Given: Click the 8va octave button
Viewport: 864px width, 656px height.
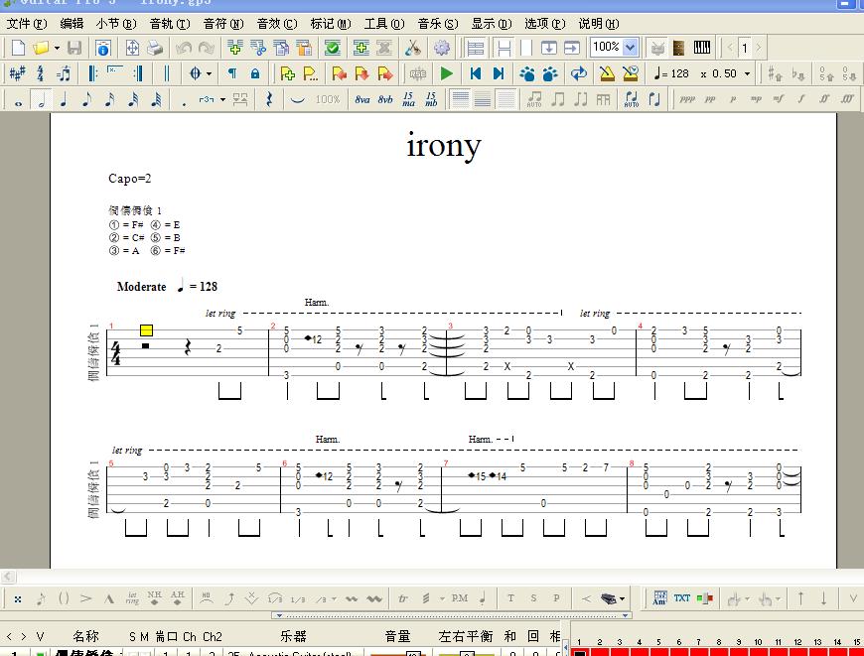Looking at the screenshot, I should 362,99.
